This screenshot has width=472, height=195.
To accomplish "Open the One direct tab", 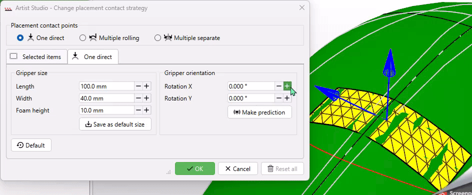I will point(93,56).
